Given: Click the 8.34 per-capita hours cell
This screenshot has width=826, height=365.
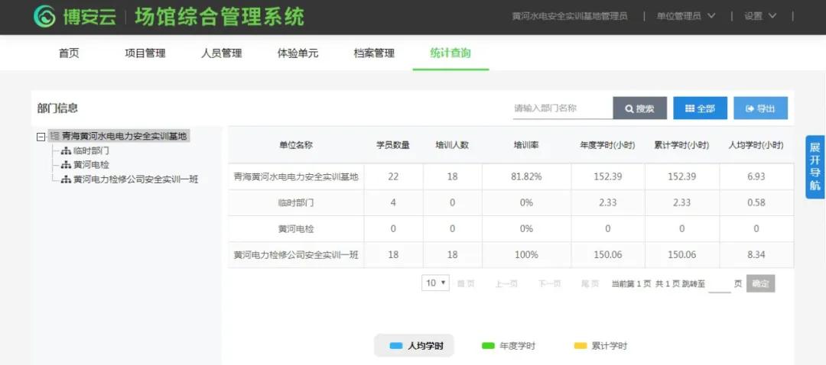Looking at the screenshot, I should [756, 254].
